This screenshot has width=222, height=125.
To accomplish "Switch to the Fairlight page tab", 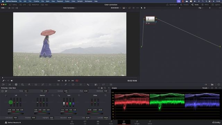I will click(137, 122).
